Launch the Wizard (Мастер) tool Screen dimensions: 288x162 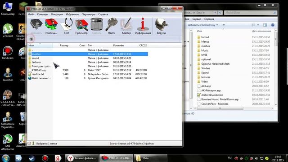126,26
